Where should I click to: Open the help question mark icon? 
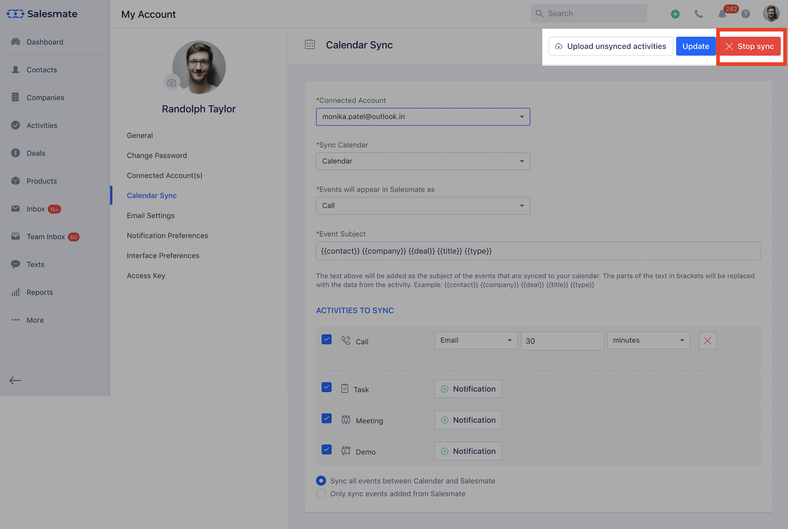(x=746, y=14)
